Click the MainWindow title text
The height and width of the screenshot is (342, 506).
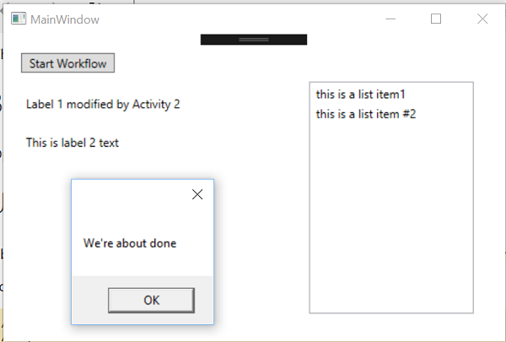pos(65,19)
